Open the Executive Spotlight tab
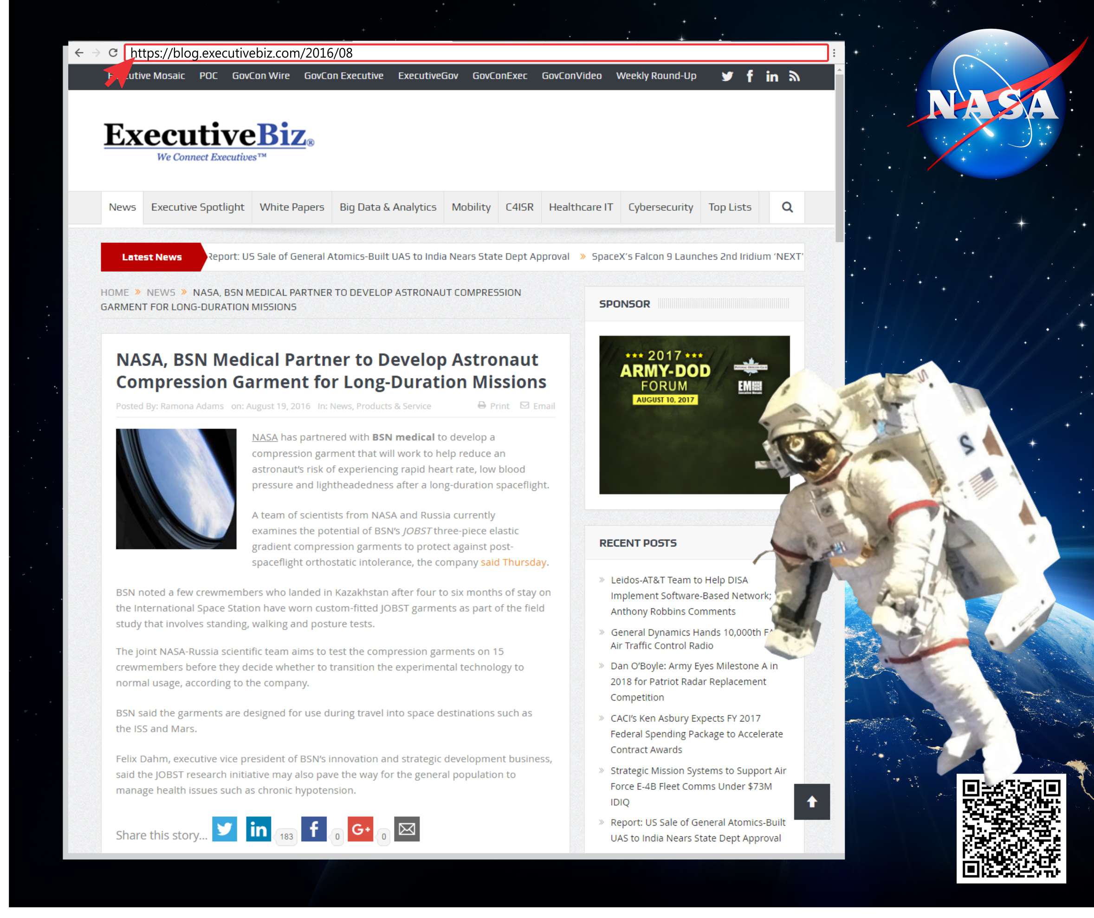Screen dimensions: 1094x918 [197, 208]
